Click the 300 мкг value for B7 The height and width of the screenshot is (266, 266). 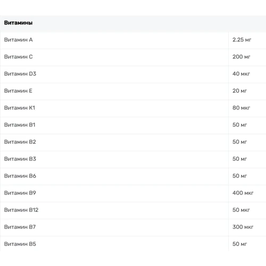243,227
